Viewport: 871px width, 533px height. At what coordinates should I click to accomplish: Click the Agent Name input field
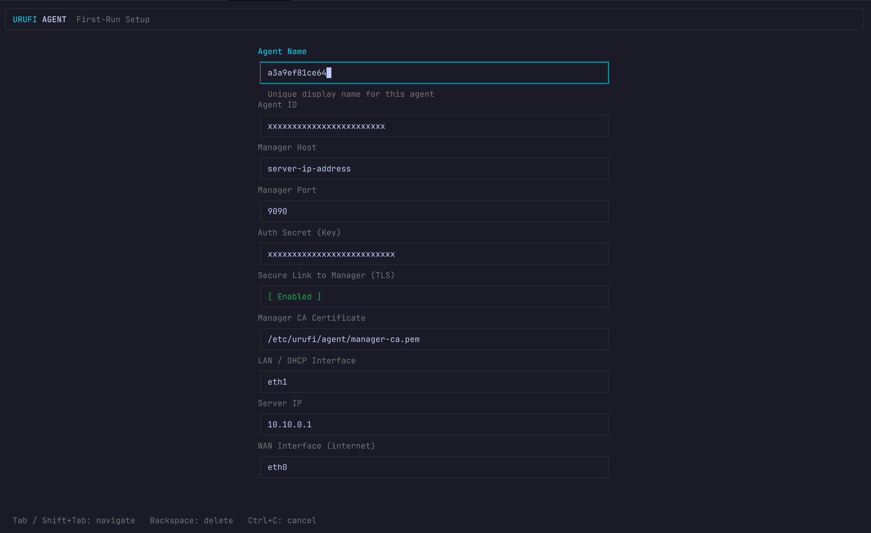pos(434,73)
